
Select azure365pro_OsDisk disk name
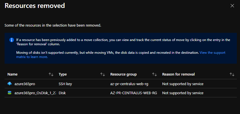click(35, 93)
